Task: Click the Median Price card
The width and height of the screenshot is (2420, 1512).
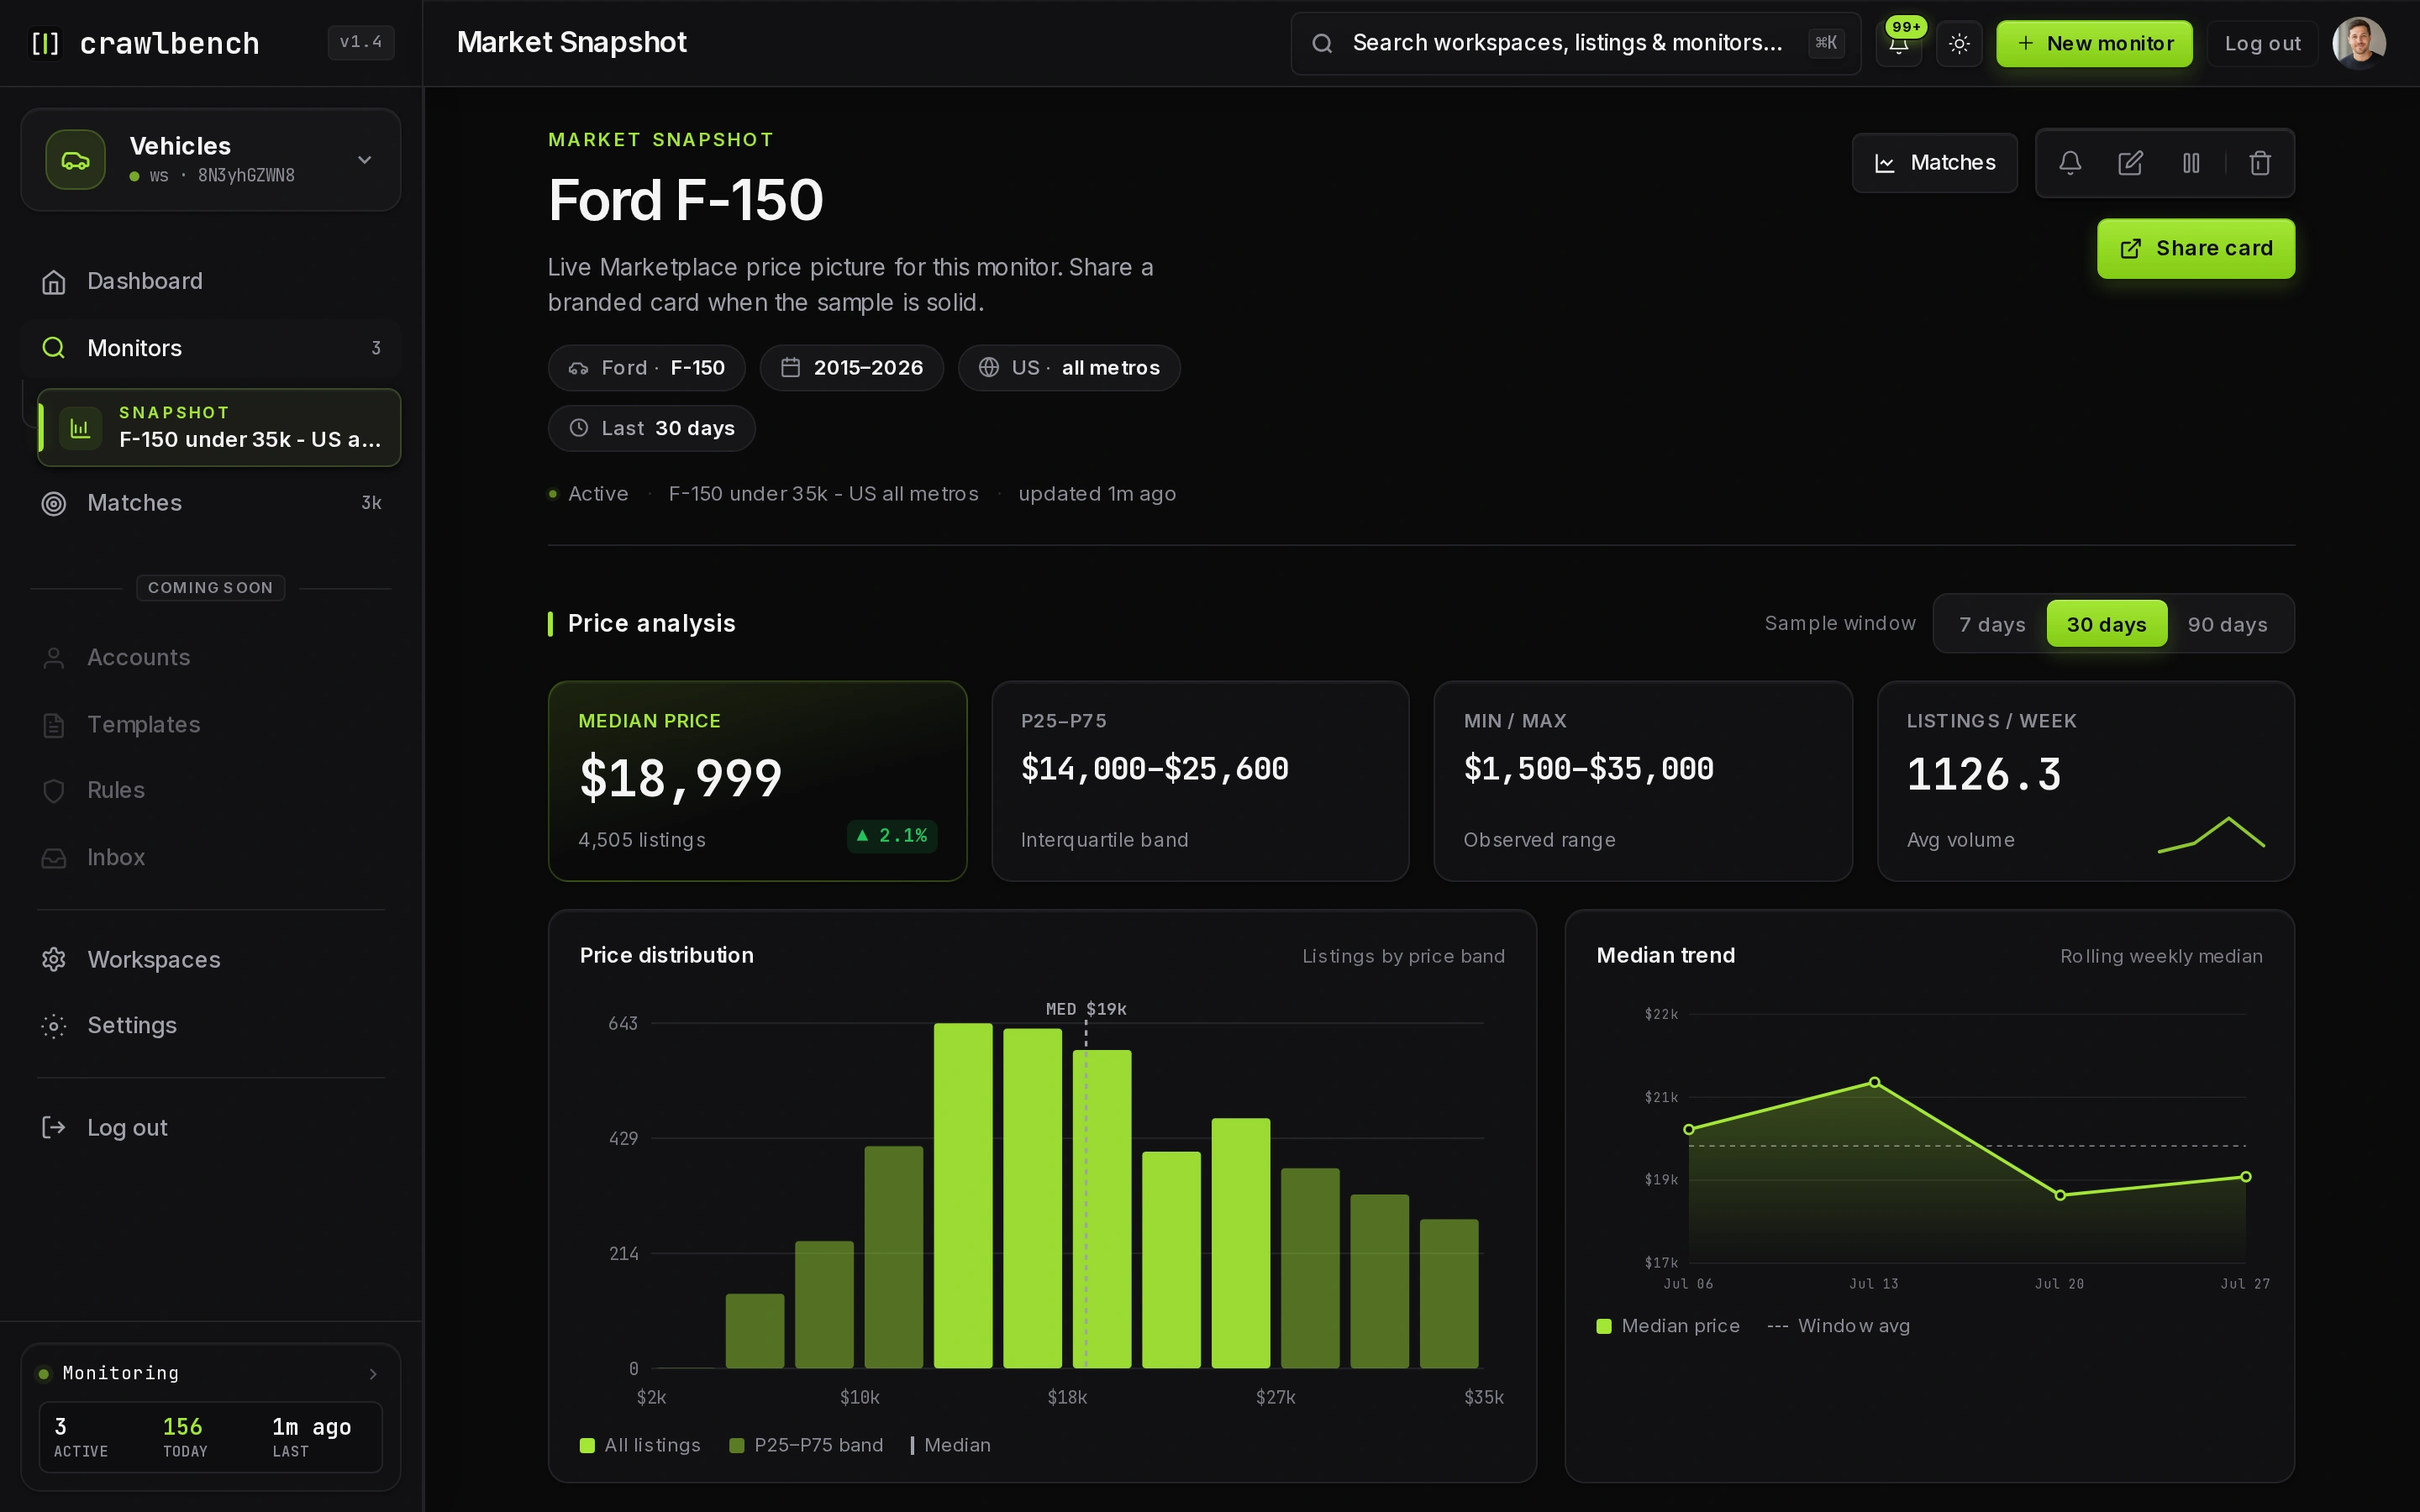Action: [x=757, y=781]
